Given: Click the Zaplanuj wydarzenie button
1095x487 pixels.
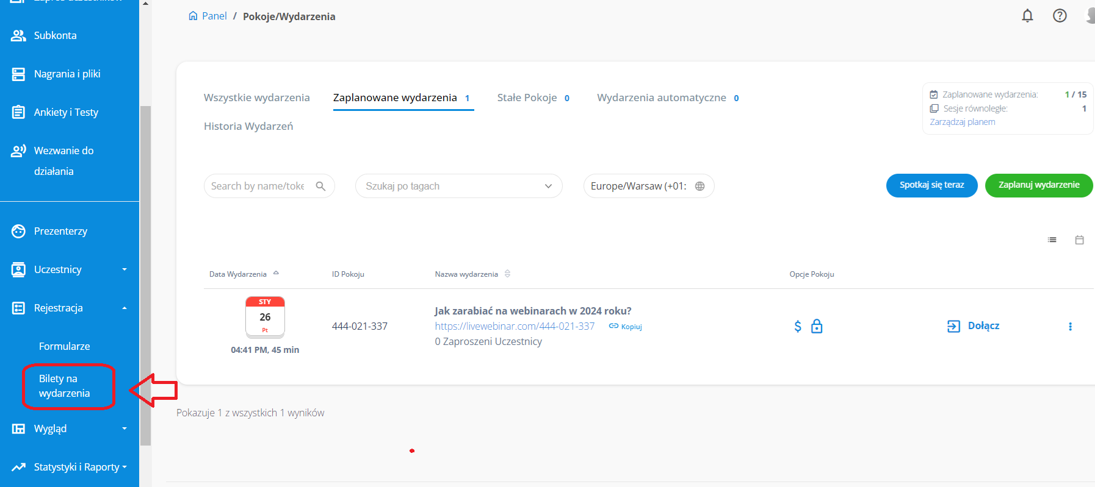Looking at the screenshot, I should point(1038,185).
